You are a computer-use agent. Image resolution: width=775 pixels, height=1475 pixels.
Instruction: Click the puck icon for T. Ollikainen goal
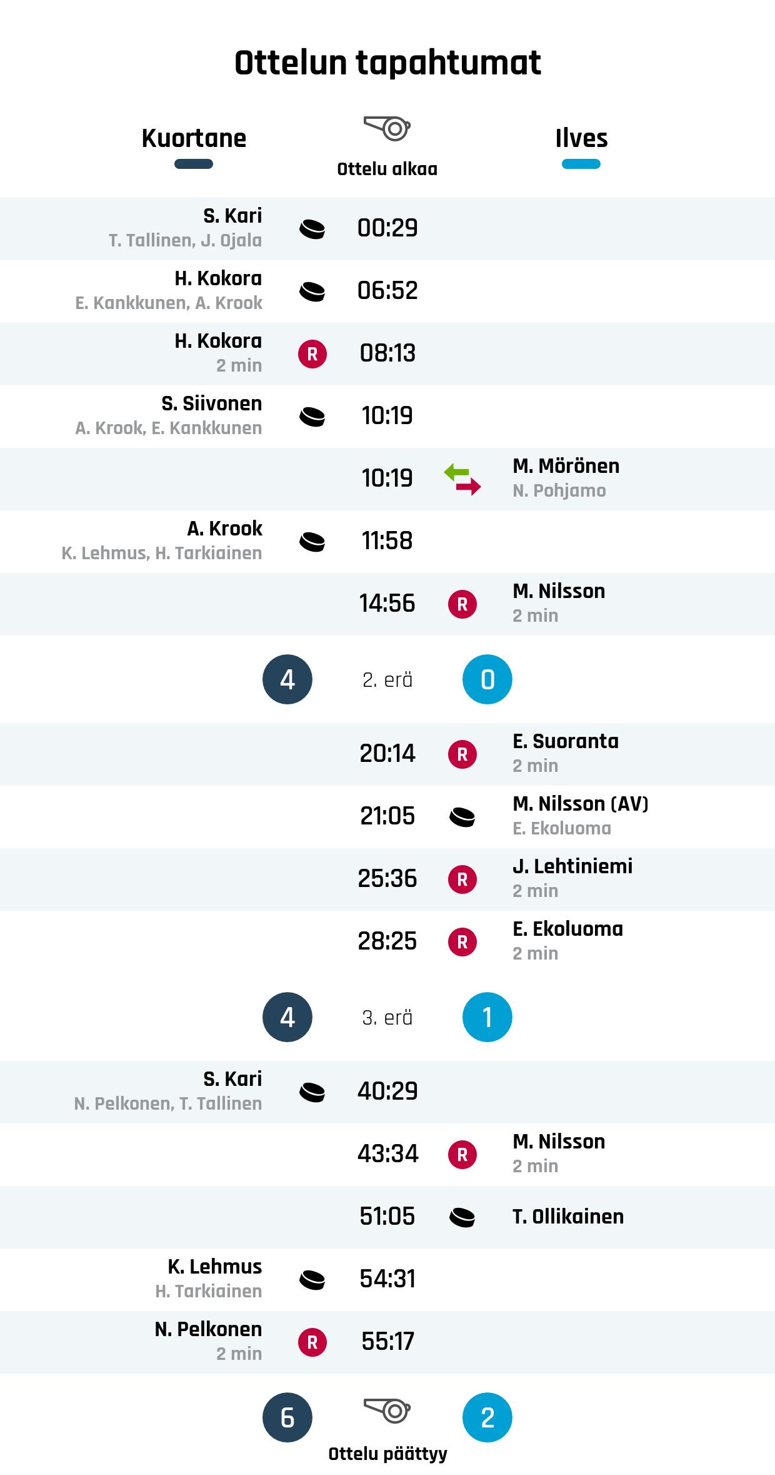(x=462, y=1217)
